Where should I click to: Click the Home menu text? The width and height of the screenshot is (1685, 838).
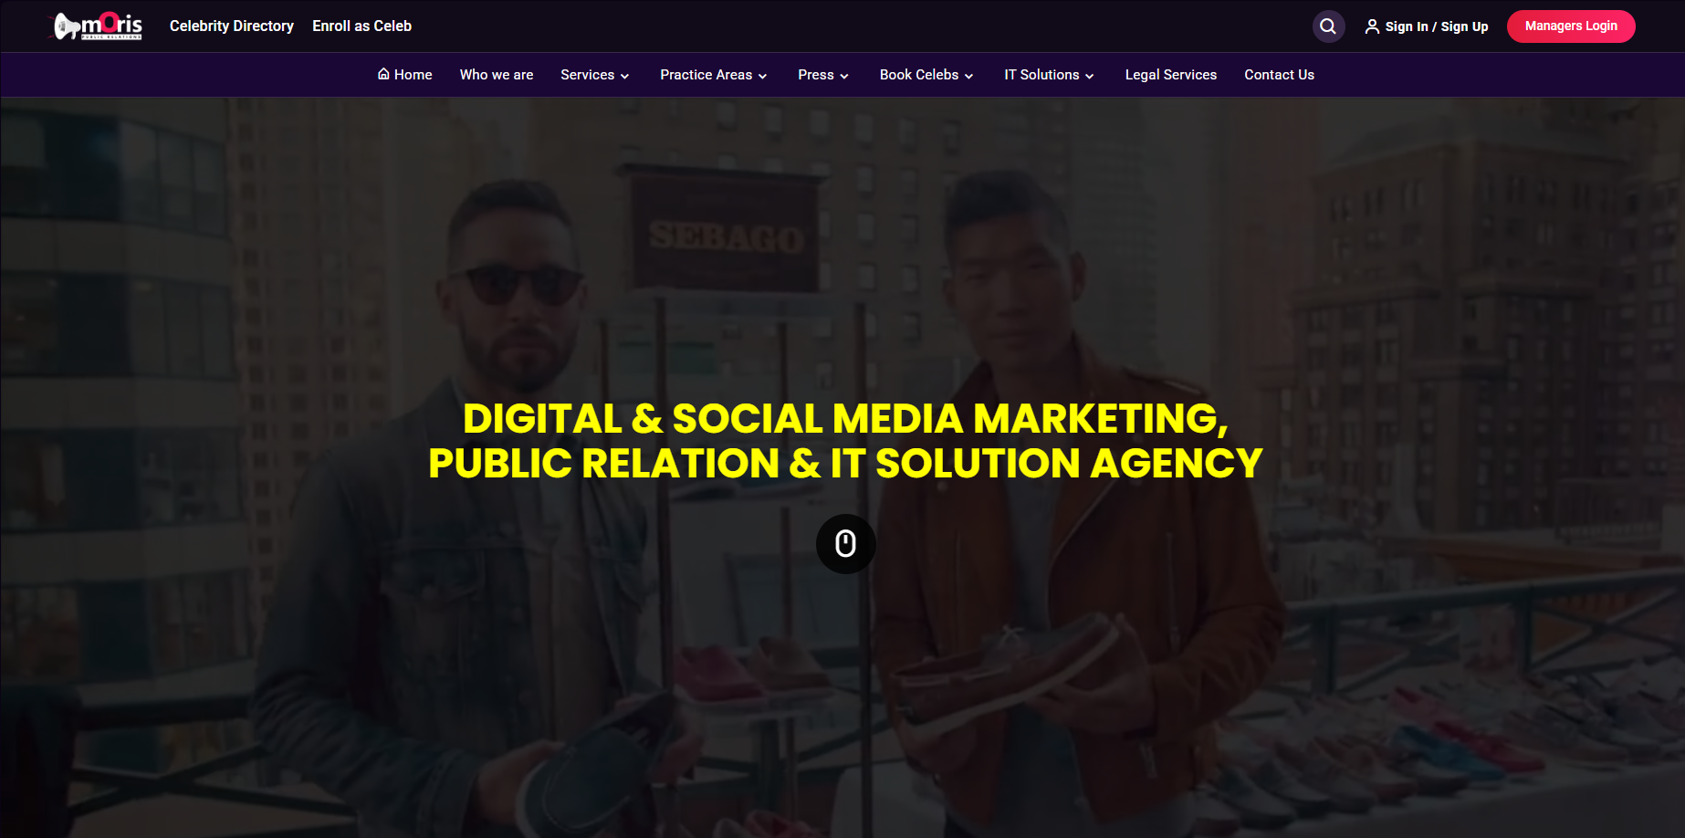point(413,75)
